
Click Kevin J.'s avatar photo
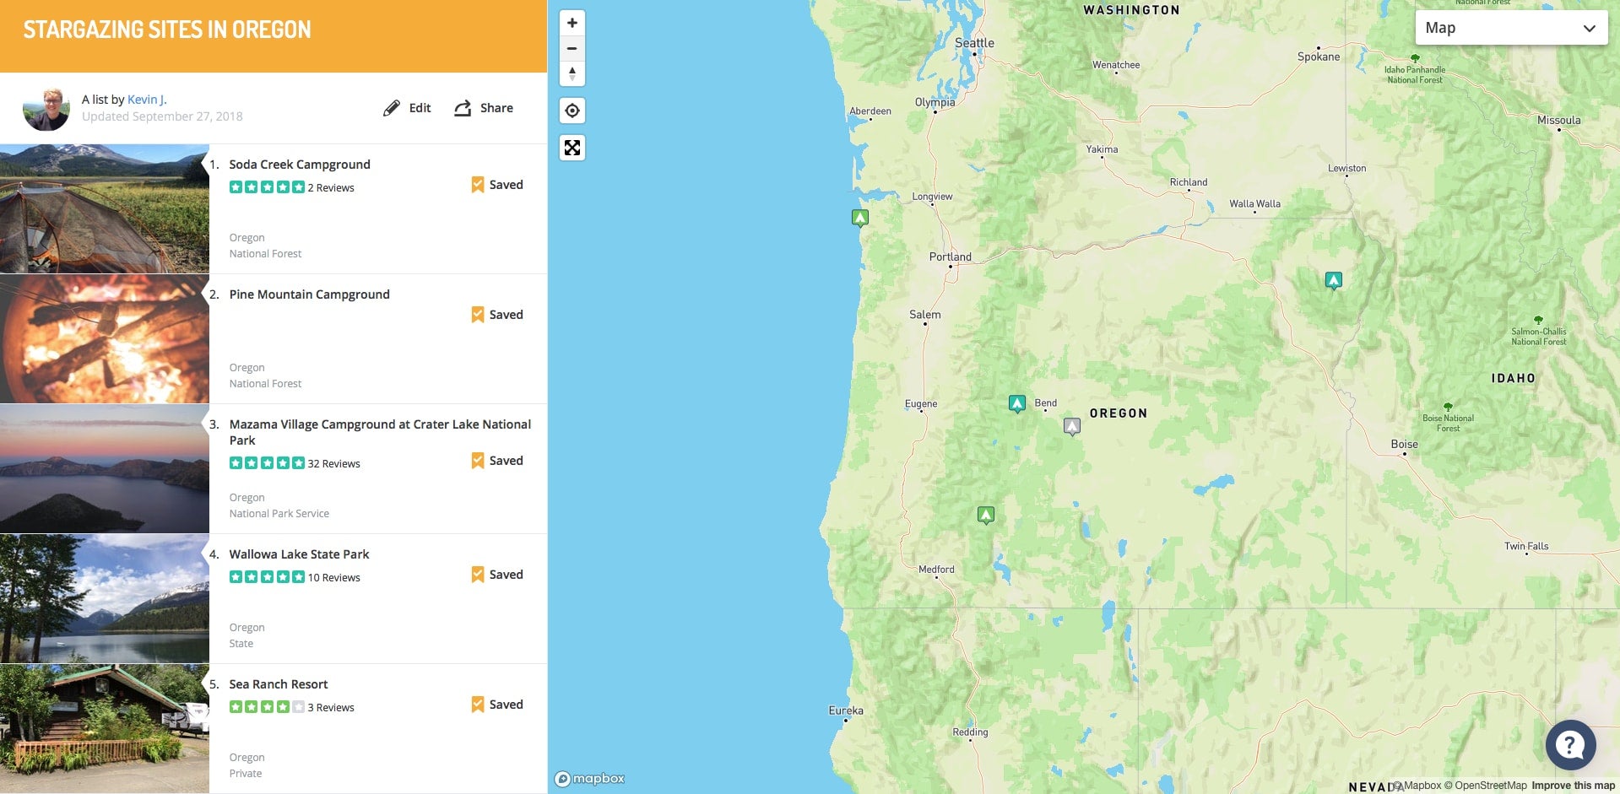point(46,108)
